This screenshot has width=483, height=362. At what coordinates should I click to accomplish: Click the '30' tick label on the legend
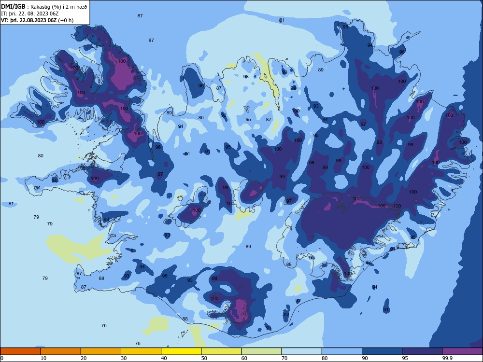point(124,358)
